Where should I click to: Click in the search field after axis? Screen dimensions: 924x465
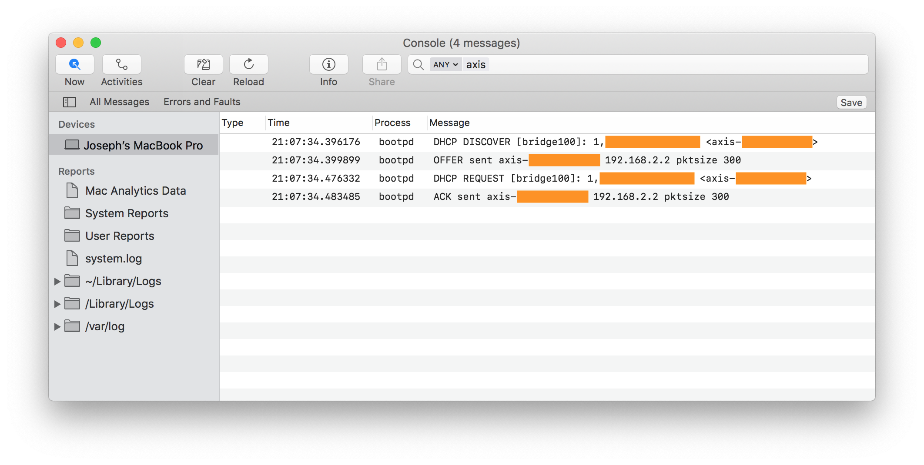pos(653,65)
